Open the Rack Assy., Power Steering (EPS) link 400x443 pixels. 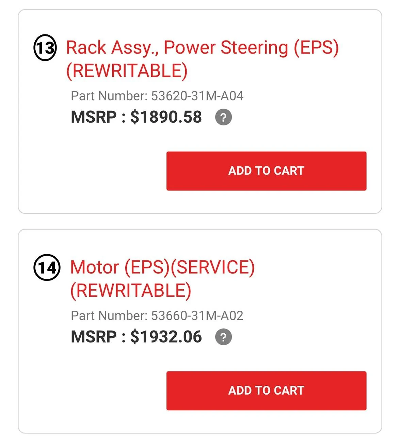(x=202, y=48)
